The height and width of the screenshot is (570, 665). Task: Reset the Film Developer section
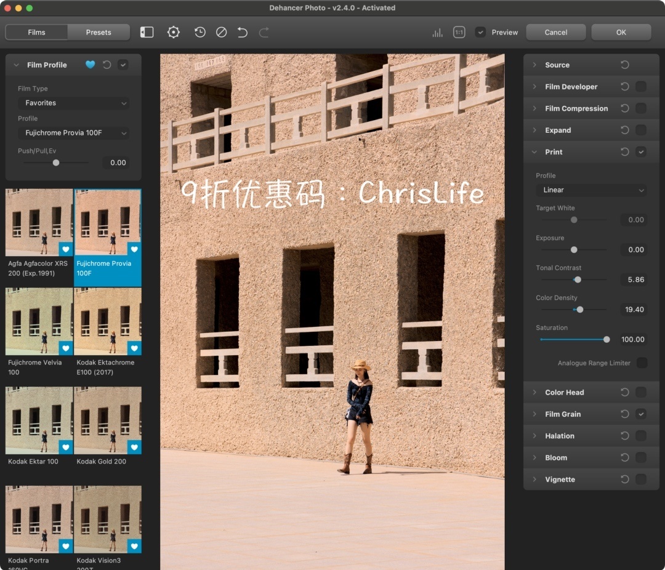click(625, 87)
